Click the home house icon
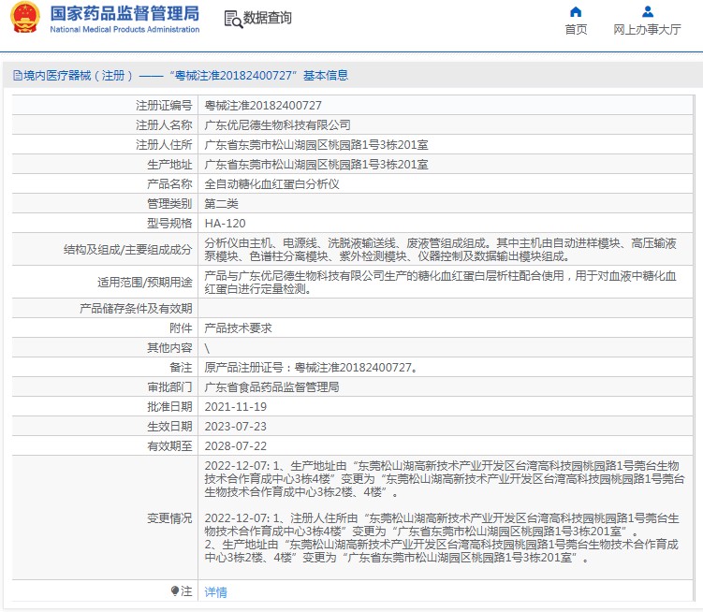 pos(576,11)
